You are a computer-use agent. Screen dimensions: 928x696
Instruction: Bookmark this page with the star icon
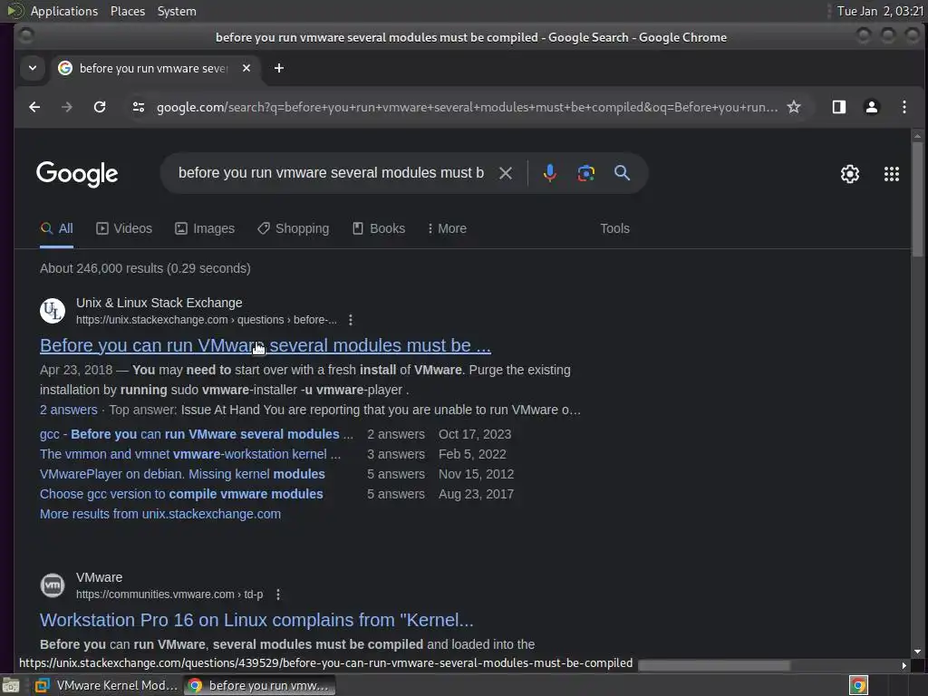click(x=794, y=107)
